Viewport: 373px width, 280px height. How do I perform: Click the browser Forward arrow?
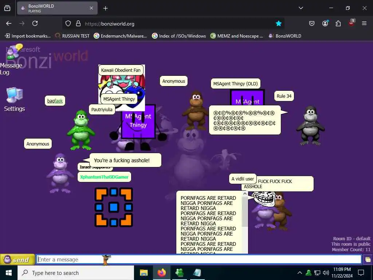click(22, 23)
